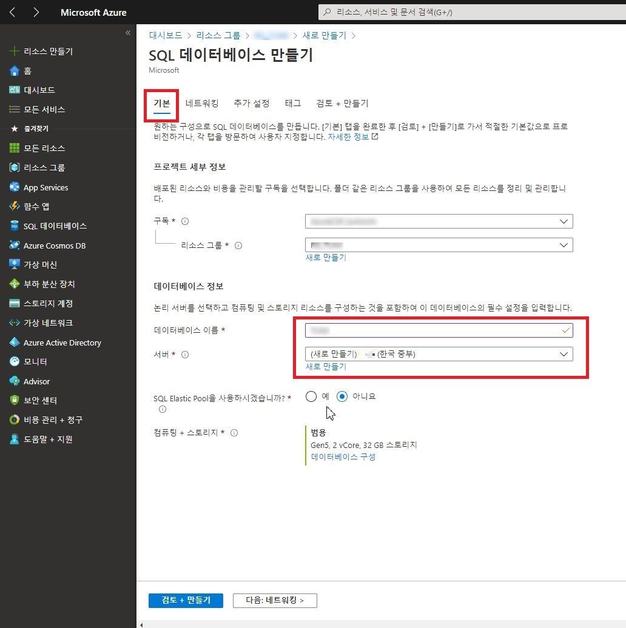626x628 pixels.
Task: Click 새로 만들기 under 리소스 그룹
Action: (326, 258)
